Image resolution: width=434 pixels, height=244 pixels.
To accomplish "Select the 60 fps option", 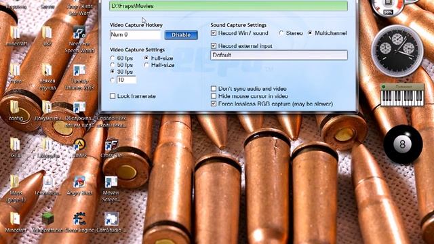I will click(x=113, y=58).
